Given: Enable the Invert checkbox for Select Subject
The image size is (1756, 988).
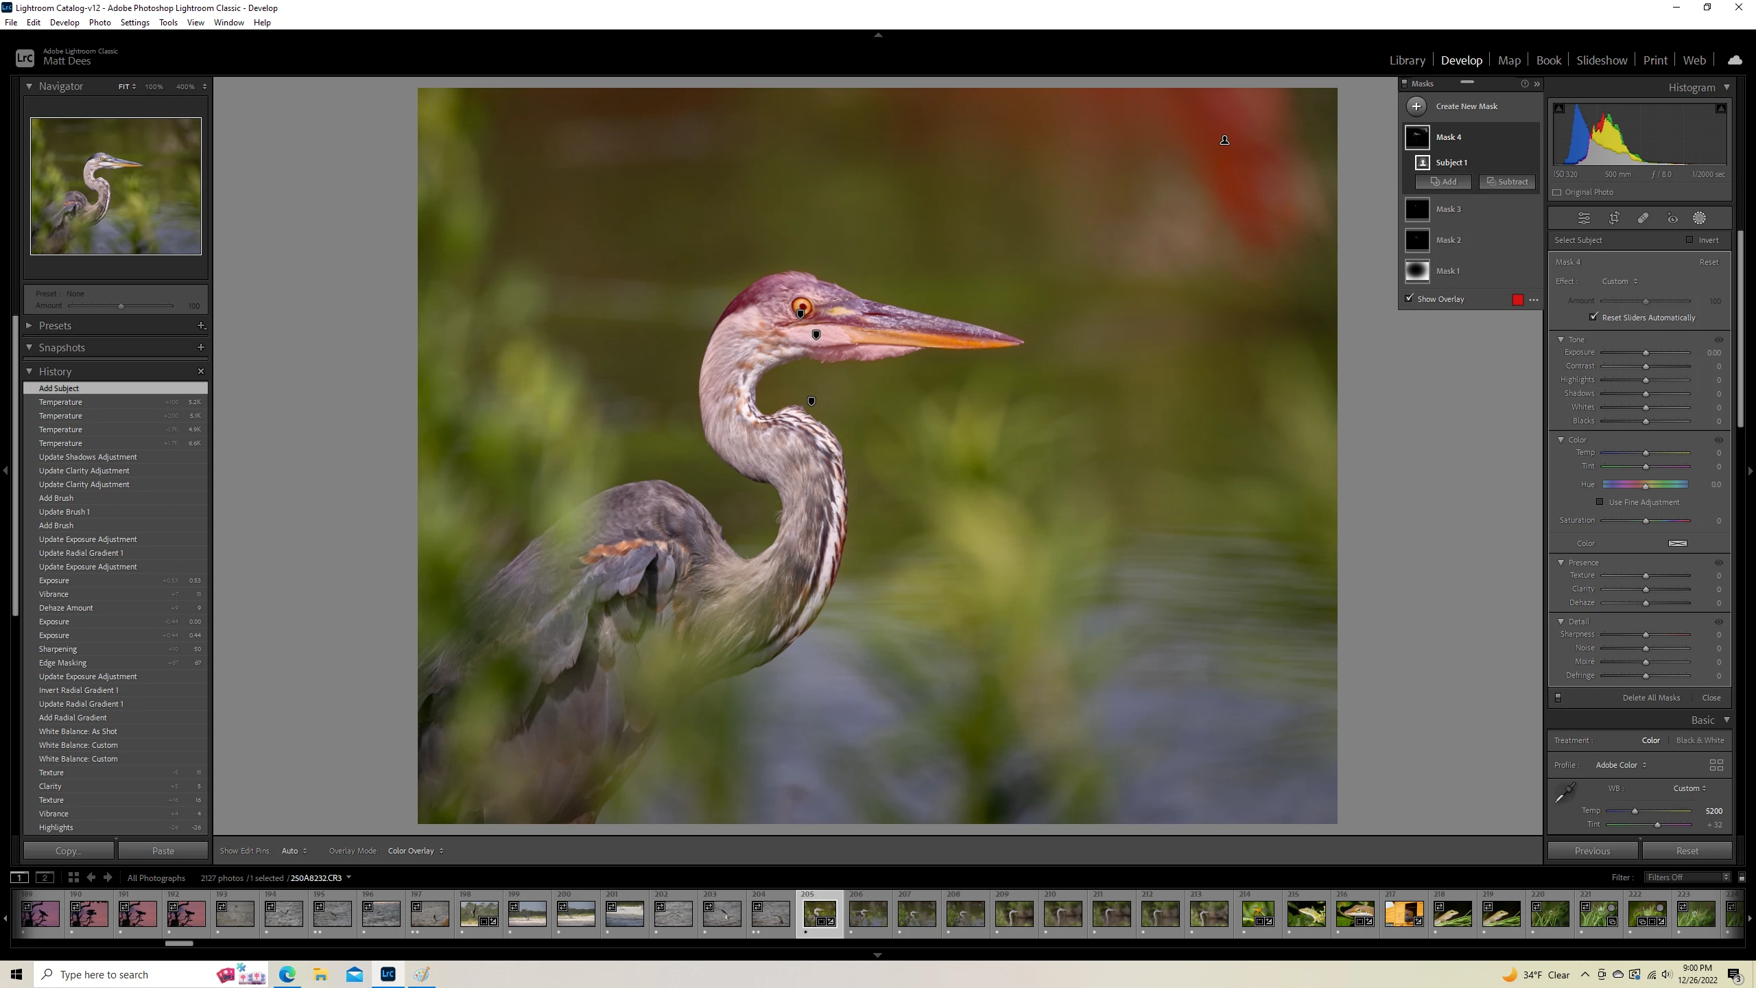Looking at the screenshot, I should point(1689,239).
